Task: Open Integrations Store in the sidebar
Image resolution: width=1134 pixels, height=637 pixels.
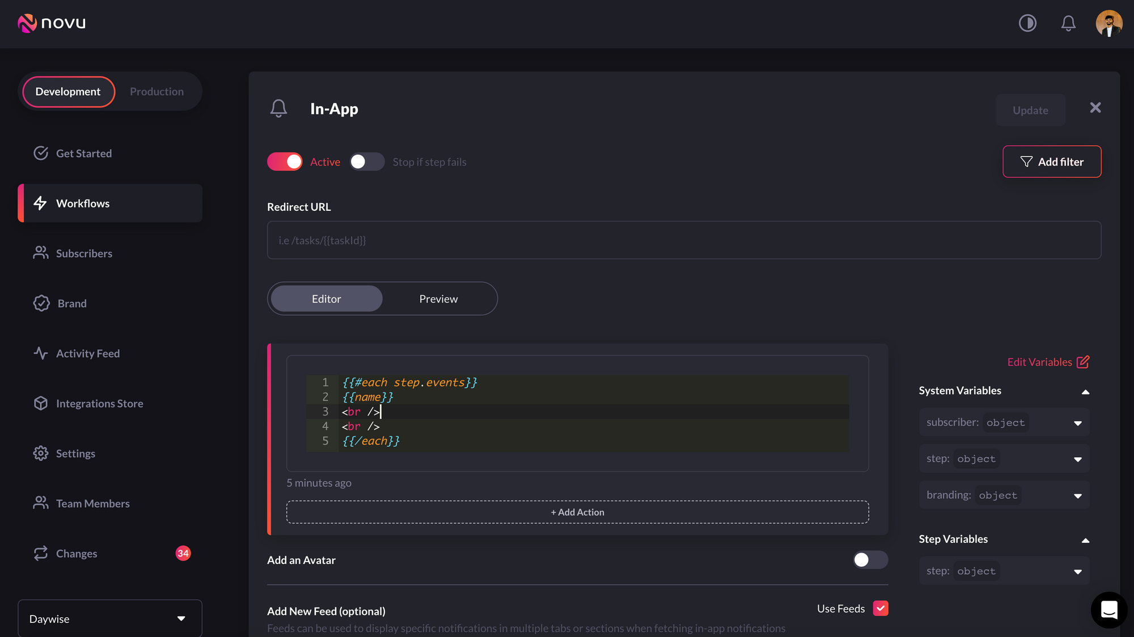Action: tap(99, 404)
